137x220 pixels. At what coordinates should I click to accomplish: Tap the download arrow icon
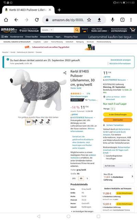pyautogui.click(x=99, y=20)
